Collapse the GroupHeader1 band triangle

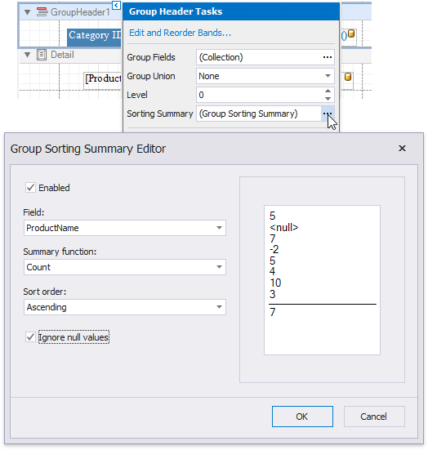27,12
